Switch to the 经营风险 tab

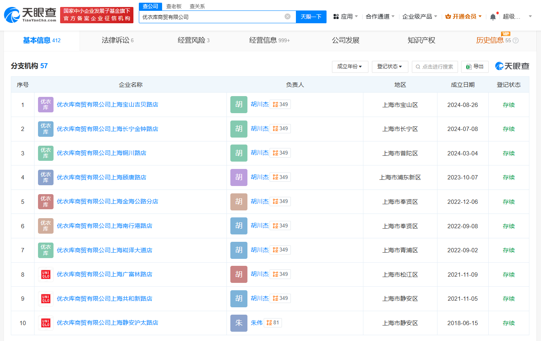[194, 40]
